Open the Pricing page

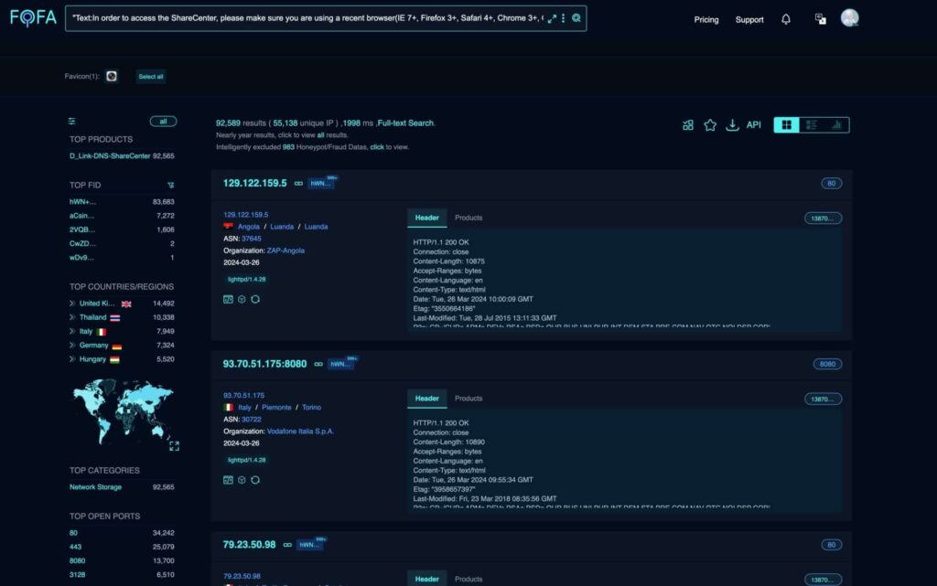[x=705, y=19]
